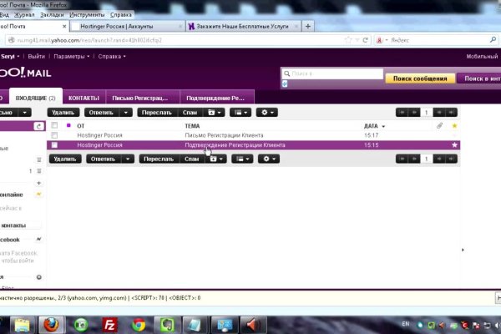Screen dimensions: 501x334
Task: Toggle the select-all messages checkbox
Action: [54, 125]
